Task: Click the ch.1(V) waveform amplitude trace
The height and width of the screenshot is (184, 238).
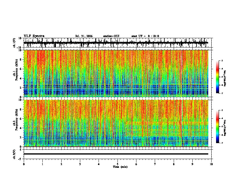Action: click(116, 43)
